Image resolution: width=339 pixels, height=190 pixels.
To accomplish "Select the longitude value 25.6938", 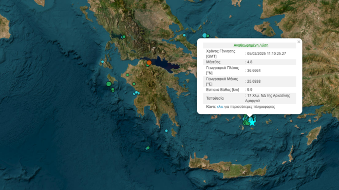I will (254, 82).
